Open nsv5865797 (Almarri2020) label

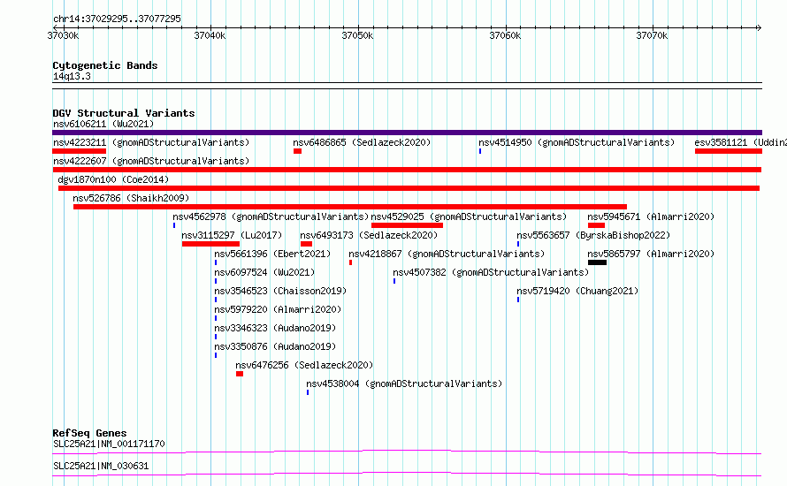point(651,254)
